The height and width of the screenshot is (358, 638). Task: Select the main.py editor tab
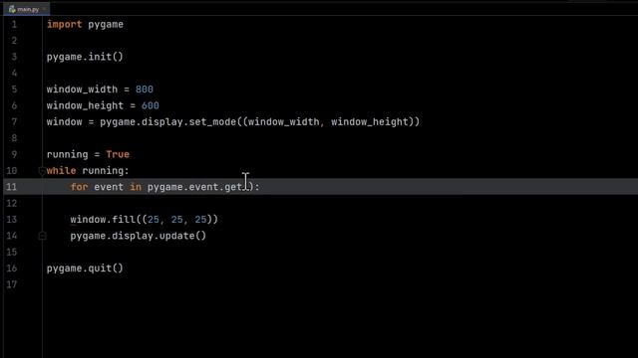[27, 9]
